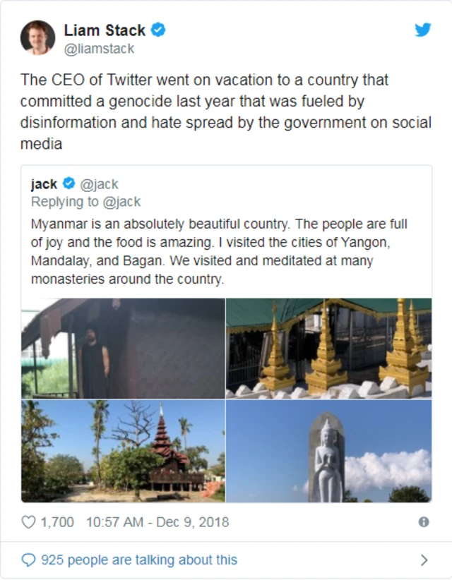
Task: Click the jack display name
Action: click(44, 184)
